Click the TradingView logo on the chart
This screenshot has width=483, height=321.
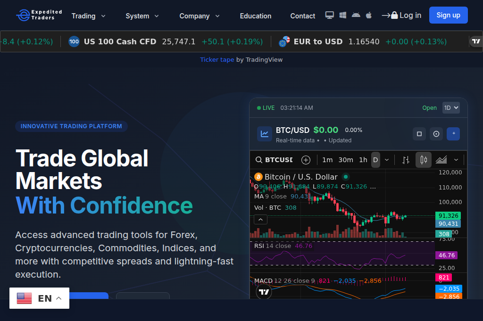pyautogui.click(x=264, y=291)
